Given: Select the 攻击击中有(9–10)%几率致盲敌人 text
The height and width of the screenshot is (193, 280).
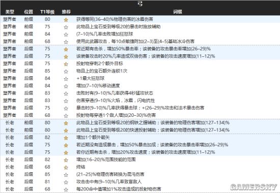Looking at the screenshot, I should pyautogui.click(x=109, y=182).
